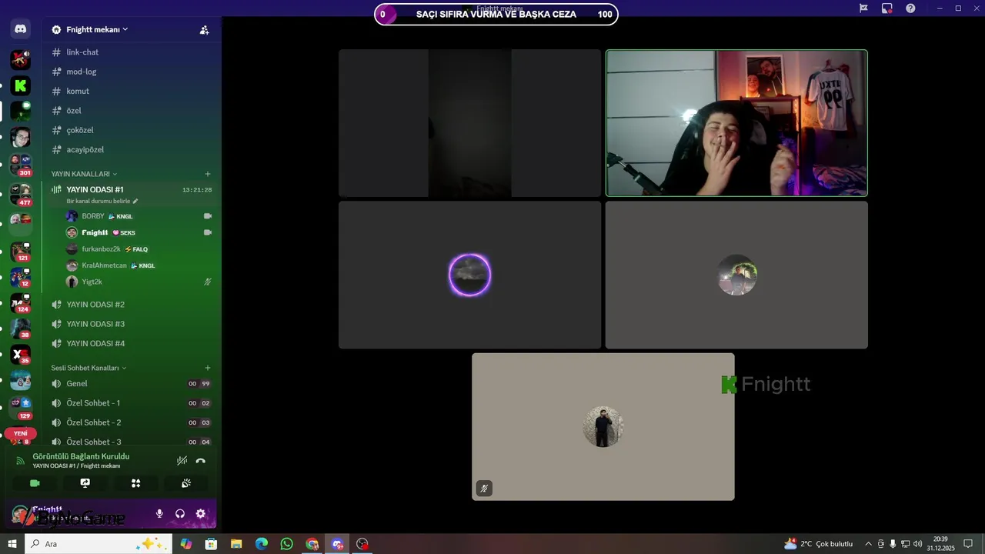Viewport: 985px width, 554px height.
Task: Select the server with 477 badge
Action: tap(20, 194)
